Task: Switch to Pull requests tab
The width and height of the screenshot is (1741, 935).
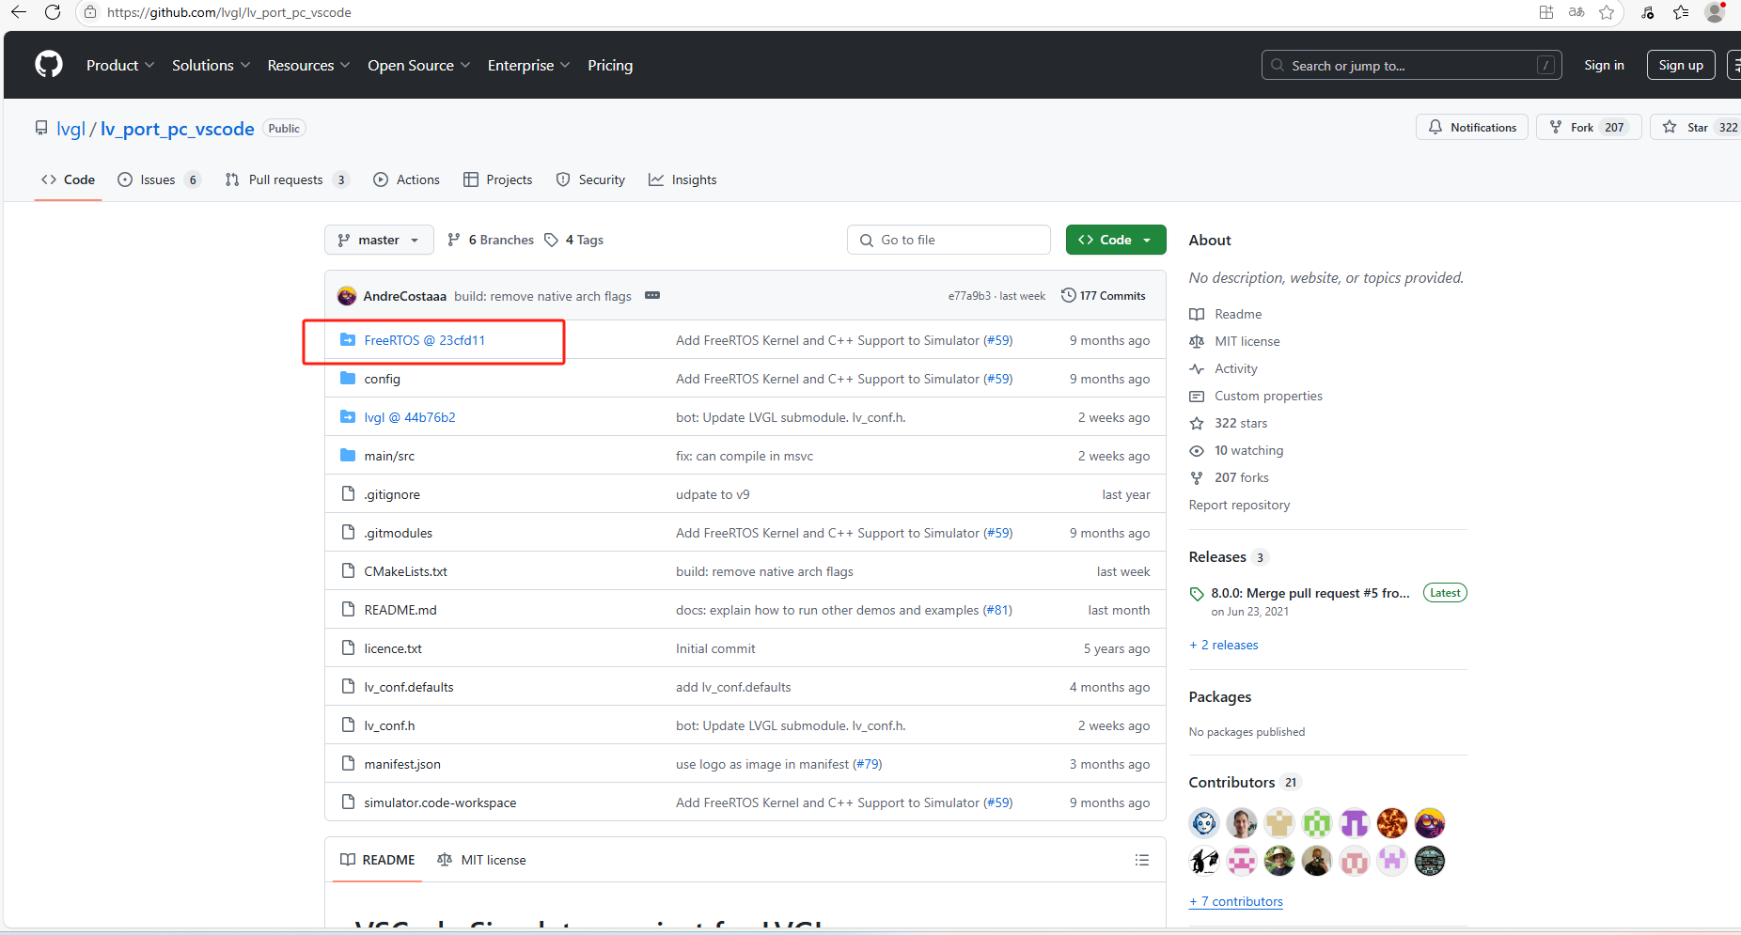Action: point(288,179)
